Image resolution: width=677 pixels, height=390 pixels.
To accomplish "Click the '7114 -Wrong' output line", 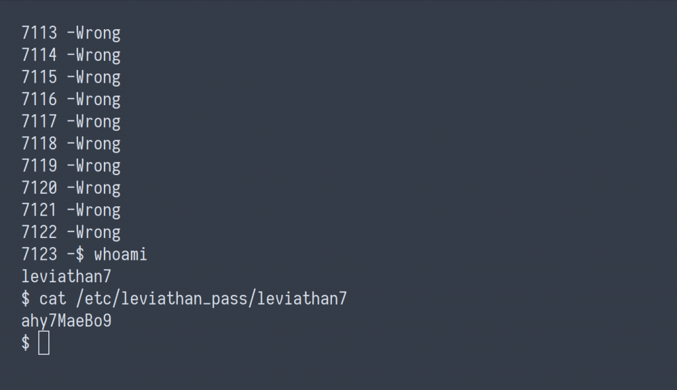I will tap(71, 55).
